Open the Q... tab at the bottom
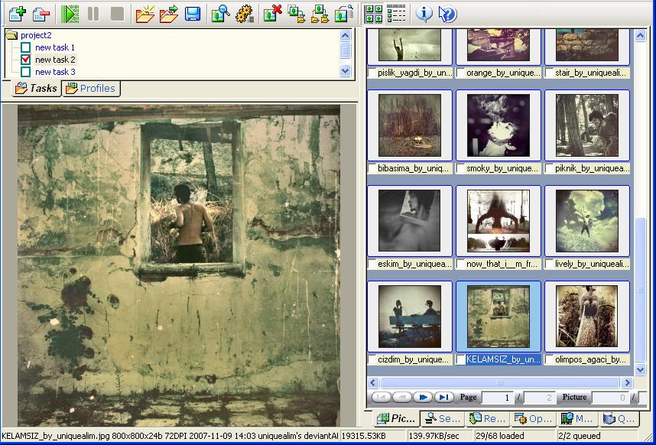Viewport: 656px width, 445px height. pyautogui.click(x=620, y=418)
